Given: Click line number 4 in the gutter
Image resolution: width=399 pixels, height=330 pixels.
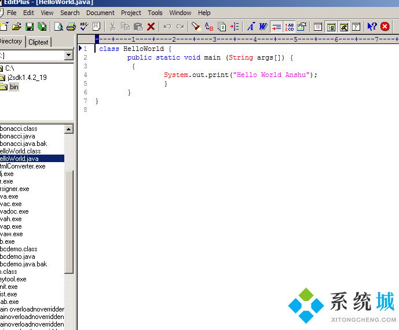Looking at the screenshot, I should point(85,75).
